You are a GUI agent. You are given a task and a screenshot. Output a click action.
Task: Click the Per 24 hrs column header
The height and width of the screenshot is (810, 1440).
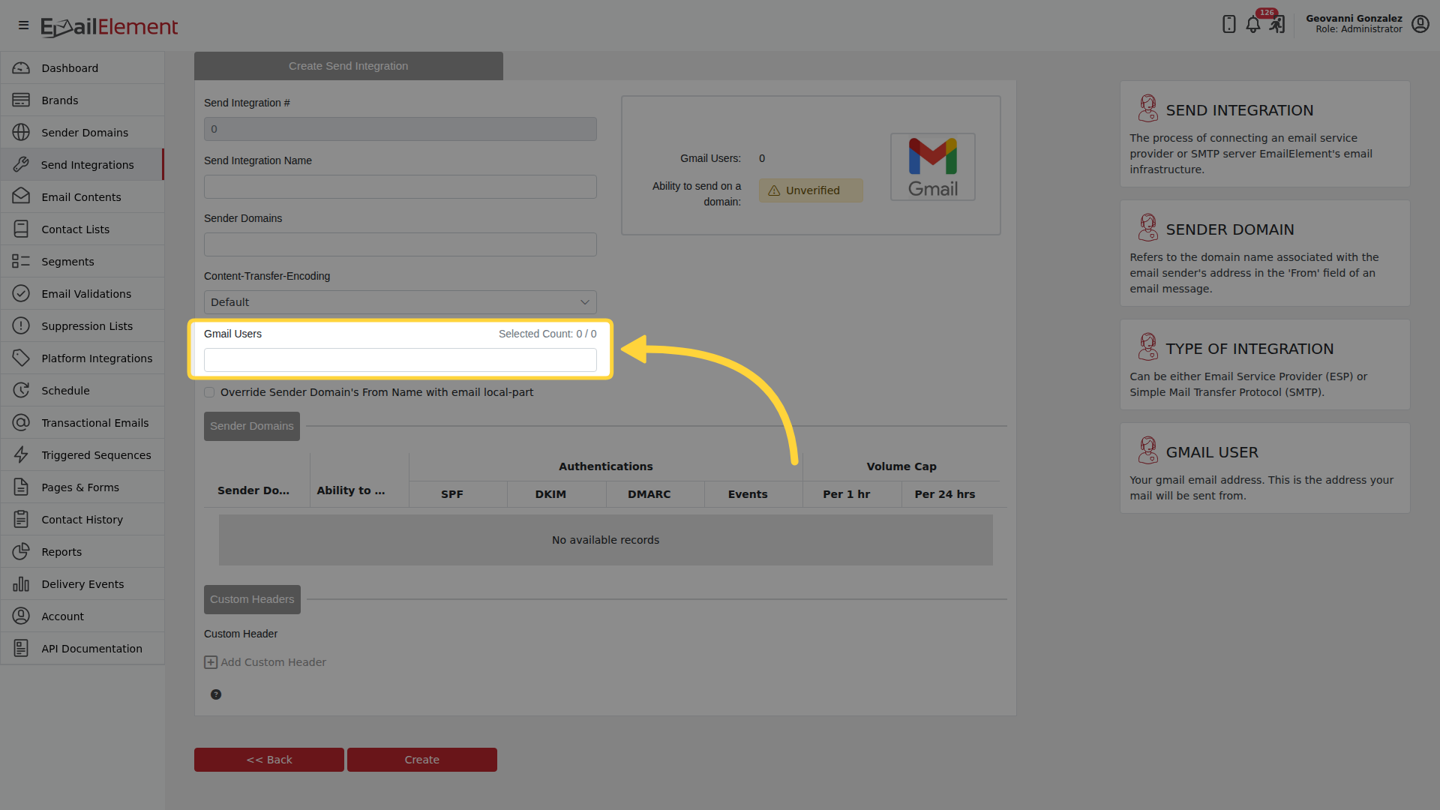point(945,494)
